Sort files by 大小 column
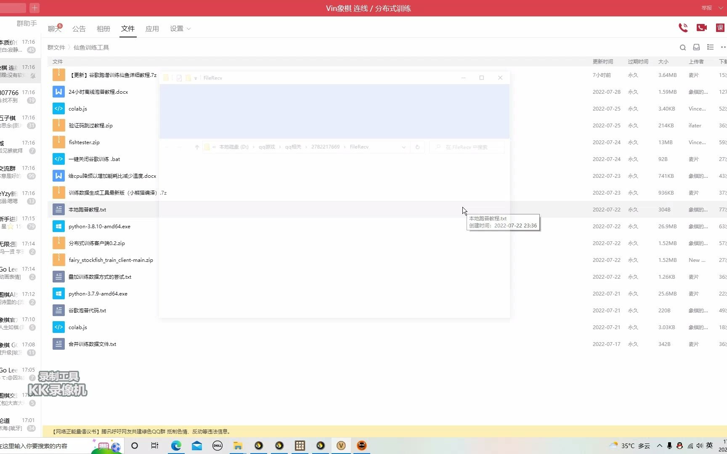Viewport: 727px width, 454px height. pyautogui.click(x=663, y=62)
